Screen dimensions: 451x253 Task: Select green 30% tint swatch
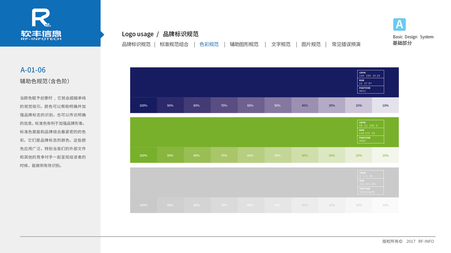point(332,155)
